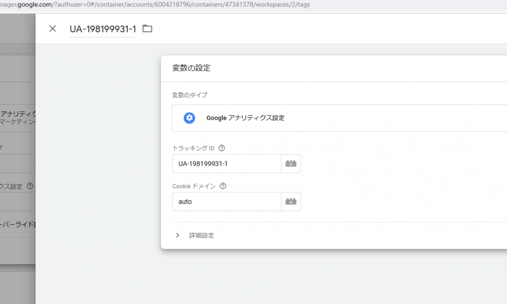The height and width of the screenshot is (304, 507).
Task: Expand the 詳細設定 section chevron
Action: coord(178,235)
